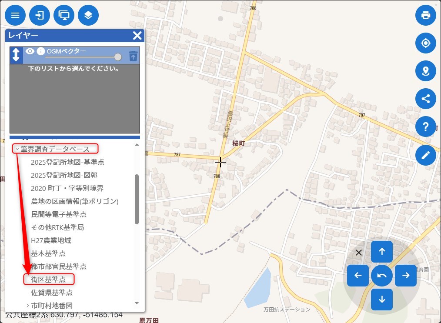The height and width of the screenshot is (323, 441).
Task: Close the レイヤー panel
Action: pyautogui.click(x=137, y=36)
